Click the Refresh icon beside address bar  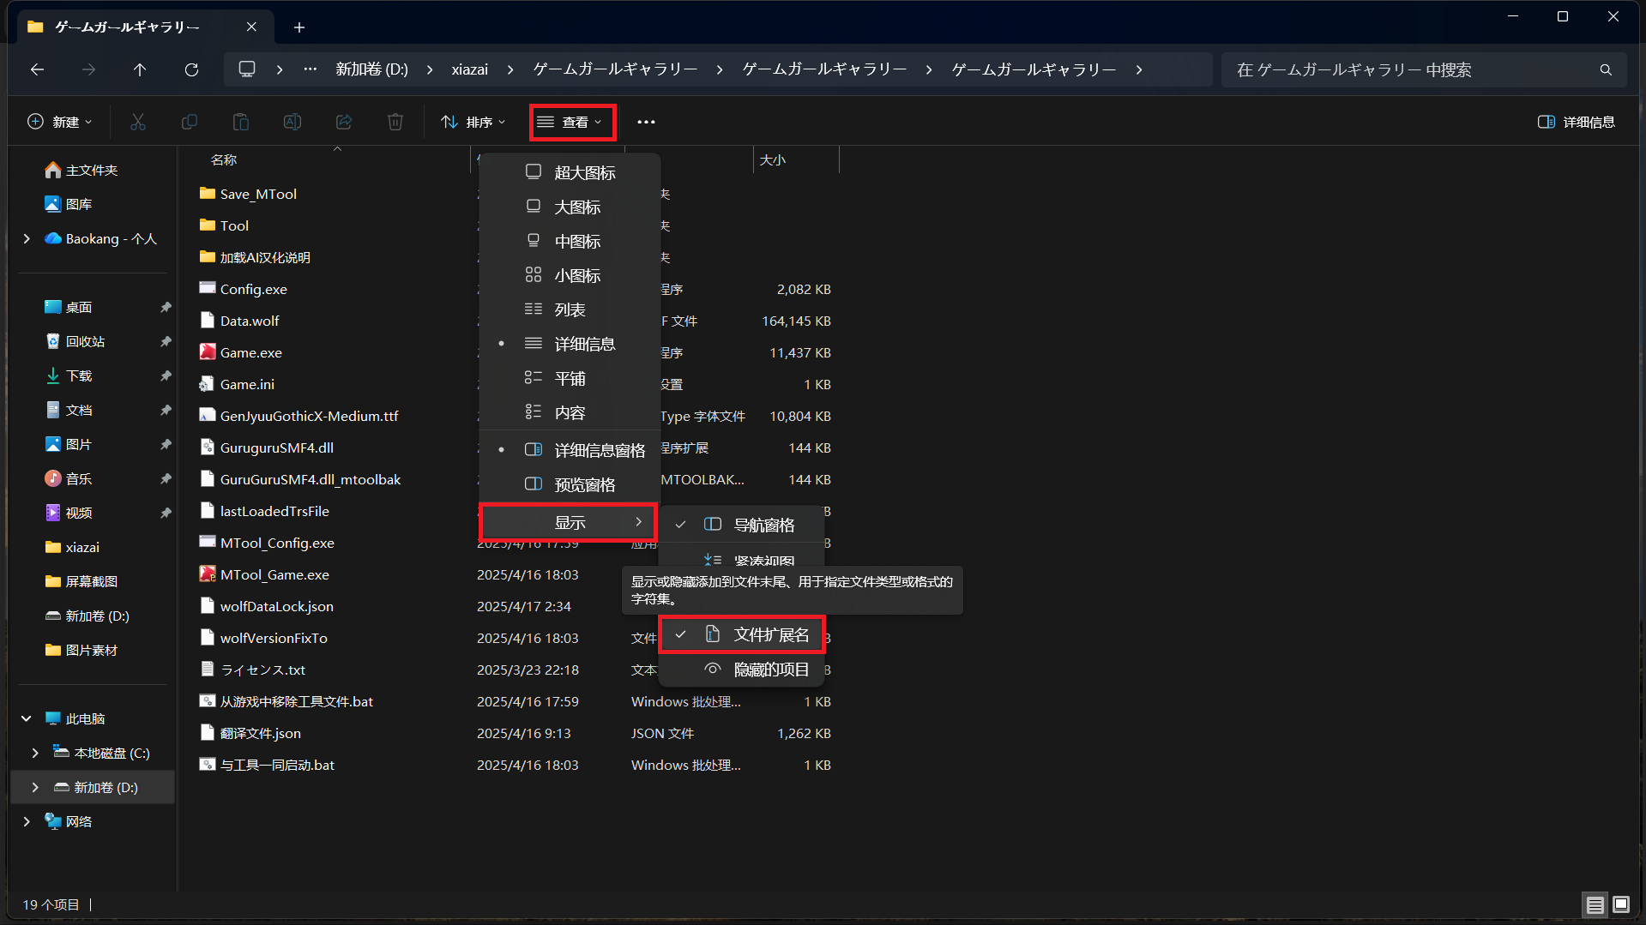pos(191,69)
